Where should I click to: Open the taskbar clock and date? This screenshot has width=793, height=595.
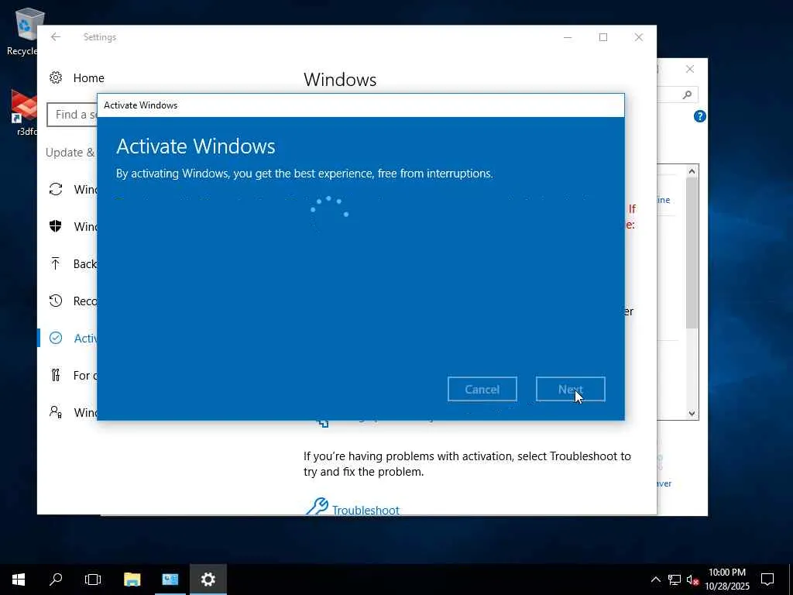coord(726,580)
